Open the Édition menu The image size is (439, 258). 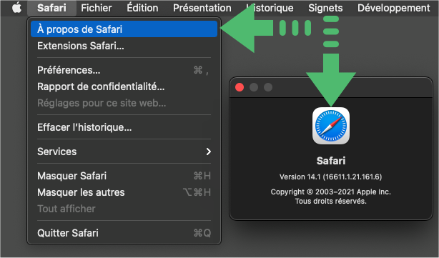(142, 8)
